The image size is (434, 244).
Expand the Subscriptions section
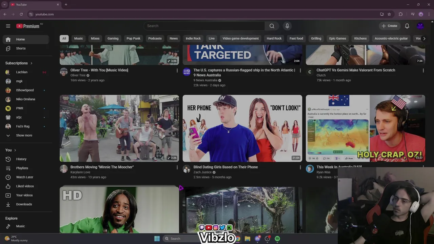[19, 63]
